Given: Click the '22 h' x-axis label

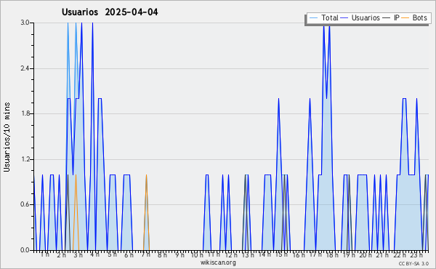Looking at the screenshot, I should point(400,254).
